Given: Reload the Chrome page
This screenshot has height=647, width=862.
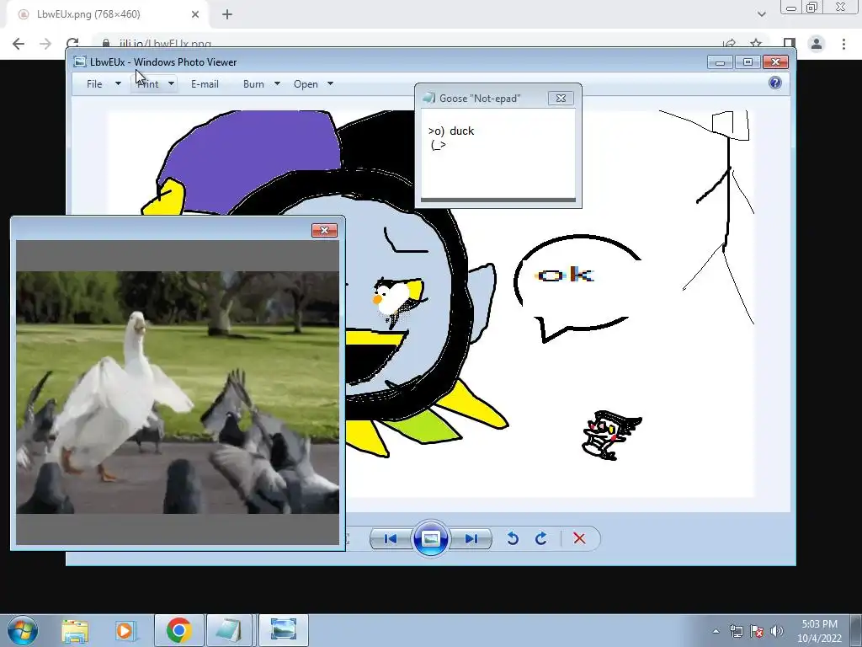Looking at the screenshot, I should click(x=72, y=44).
